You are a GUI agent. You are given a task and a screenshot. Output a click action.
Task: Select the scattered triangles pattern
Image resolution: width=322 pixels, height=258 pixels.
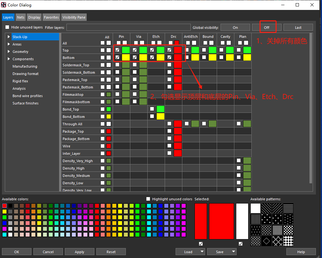266,219
